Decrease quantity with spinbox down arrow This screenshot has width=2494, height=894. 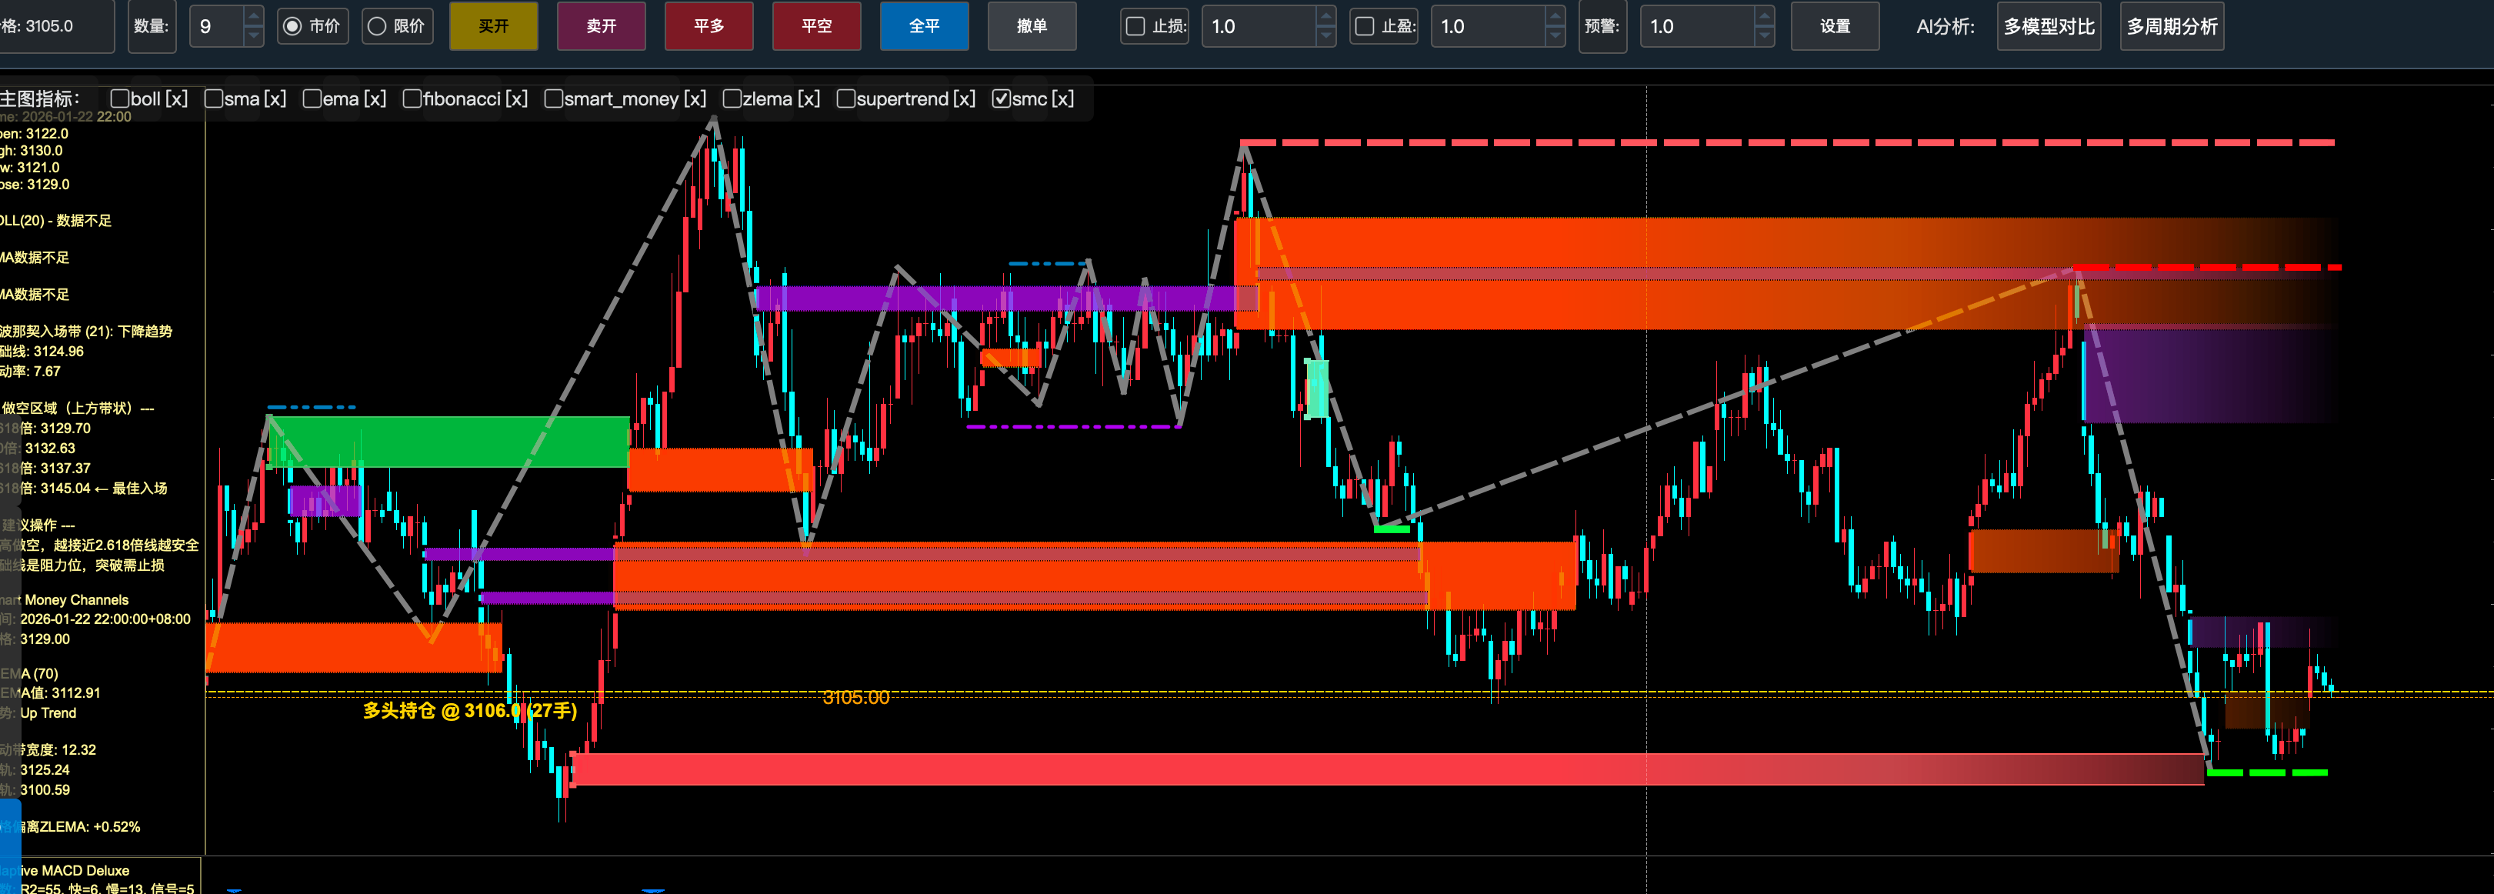254,36
